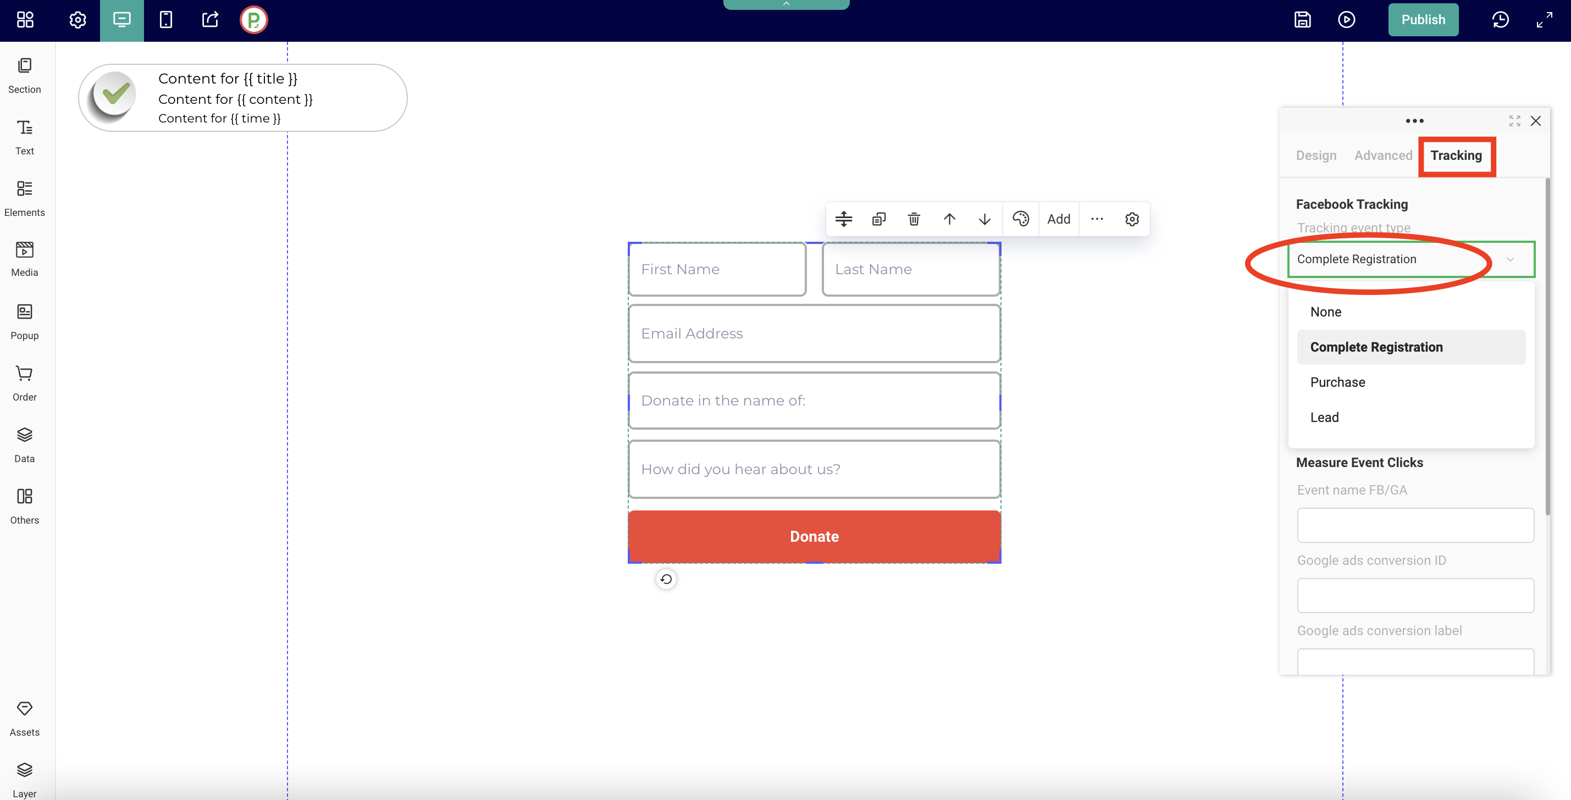Select the Tracking tab

(1456, 155)
